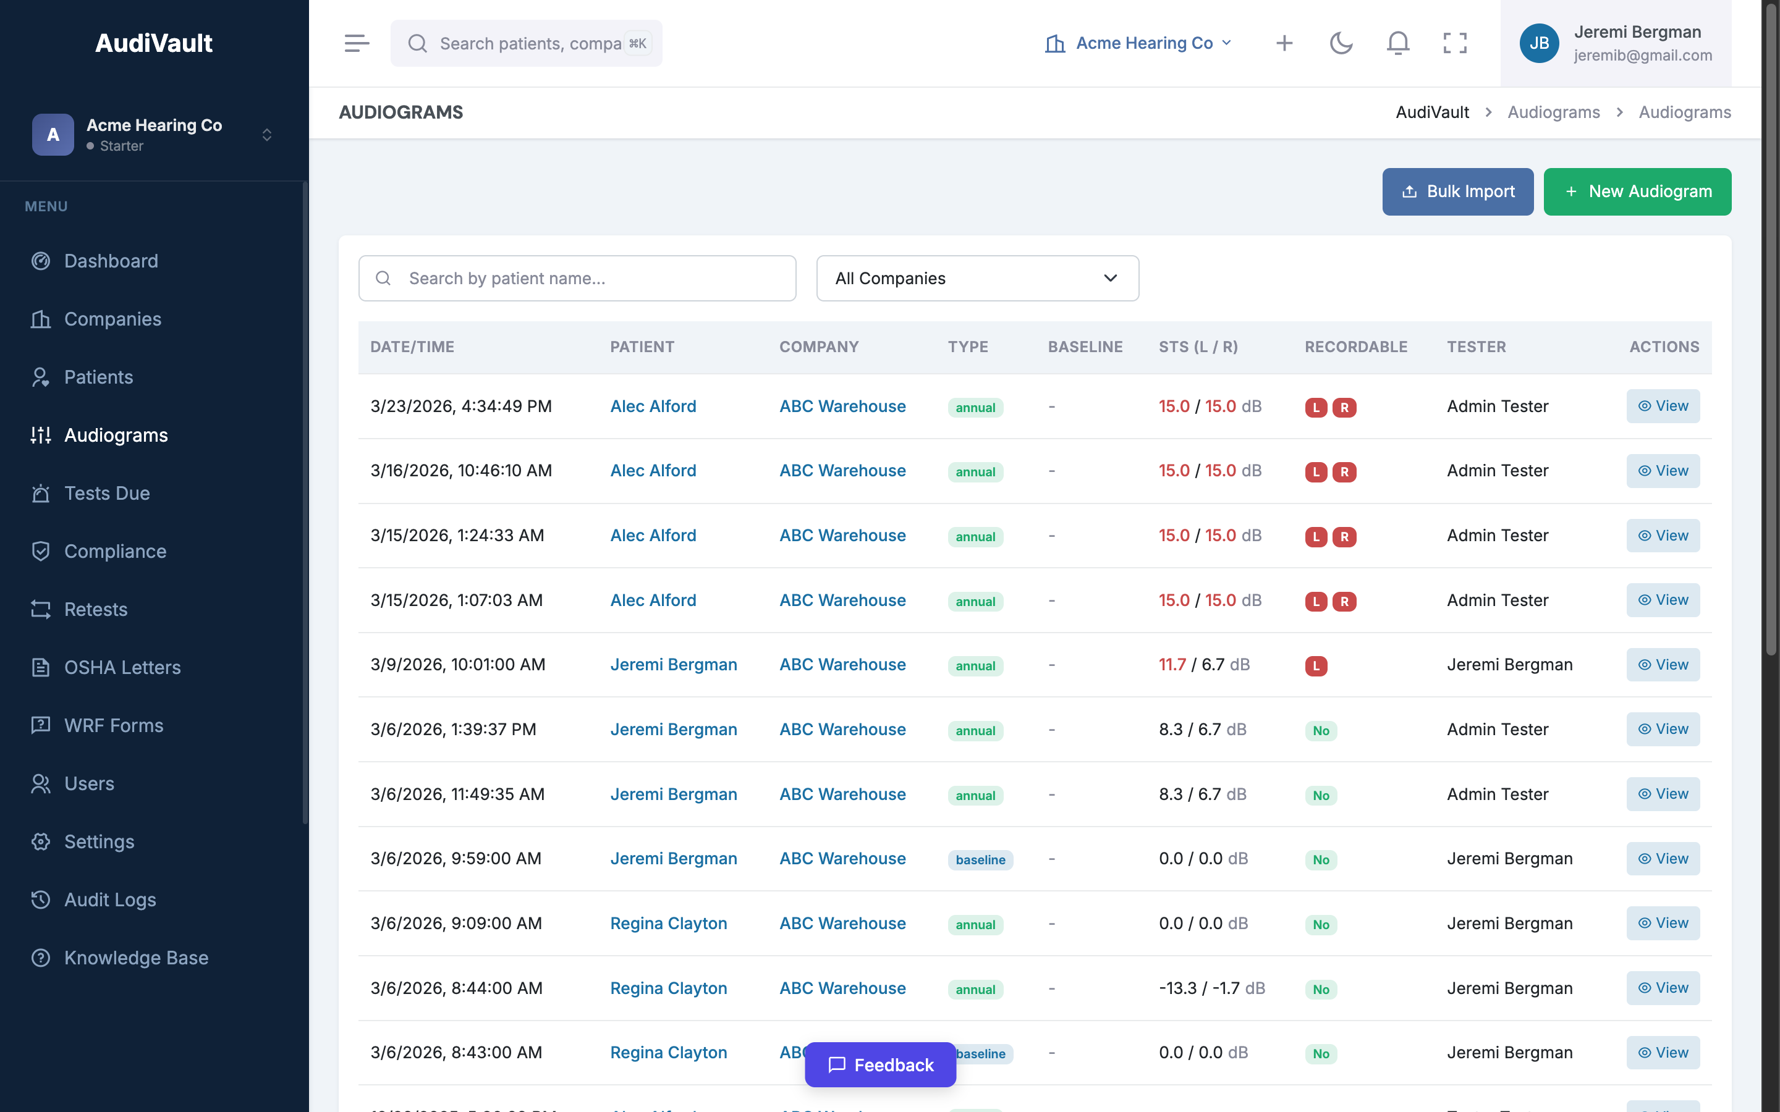
Task: Open notifications bell icon
Action: (1397, 43)
